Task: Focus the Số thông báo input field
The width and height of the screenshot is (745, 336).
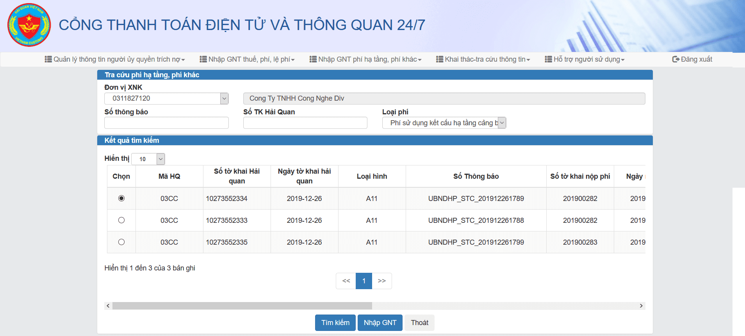Action: coord(166,123)
